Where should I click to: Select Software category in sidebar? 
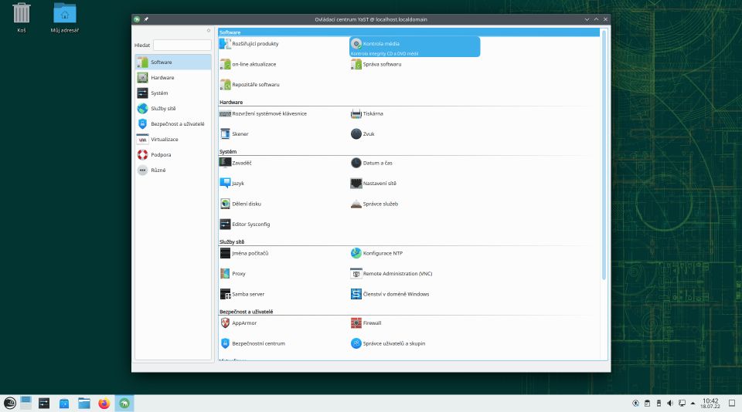(173, 62)
